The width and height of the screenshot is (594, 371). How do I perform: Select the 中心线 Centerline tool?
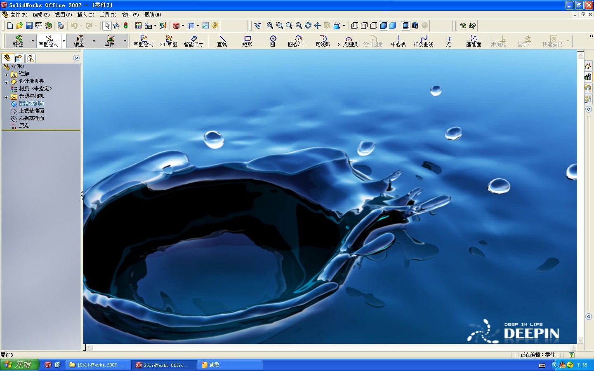point(398,41)
